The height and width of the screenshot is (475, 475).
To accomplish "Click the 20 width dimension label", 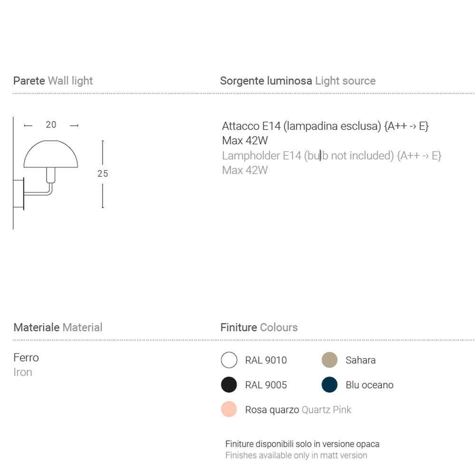I will tap(51, 124).
